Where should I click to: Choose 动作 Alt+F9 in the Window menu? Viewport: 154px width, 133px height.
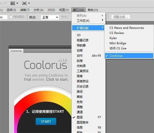[89, 56]
